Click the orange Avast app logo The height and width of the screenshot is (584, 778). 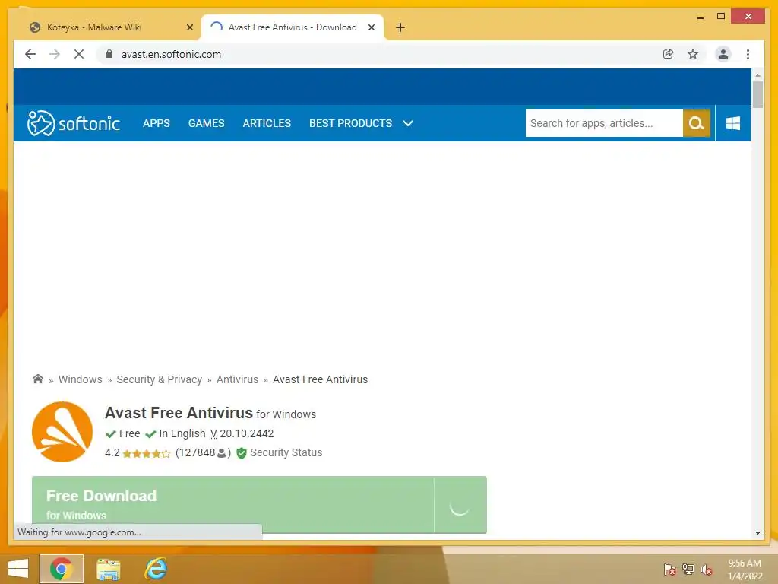point(62,432)
